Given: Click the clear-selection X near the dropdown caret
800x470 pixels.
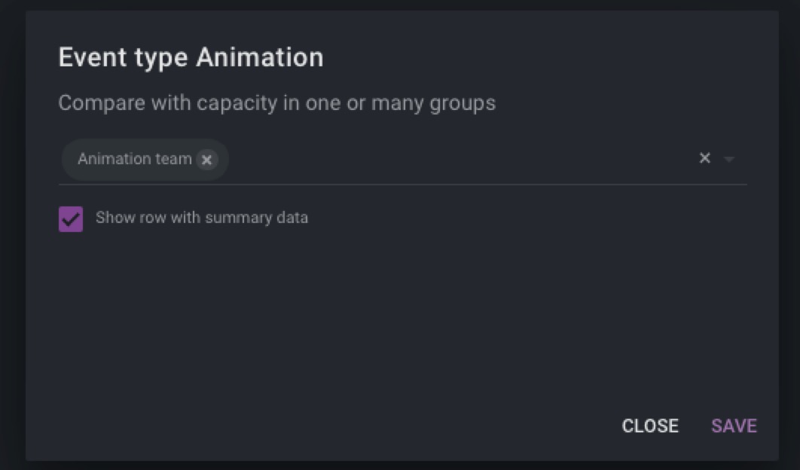Looking at the screenshot, I should coord(704,158).
